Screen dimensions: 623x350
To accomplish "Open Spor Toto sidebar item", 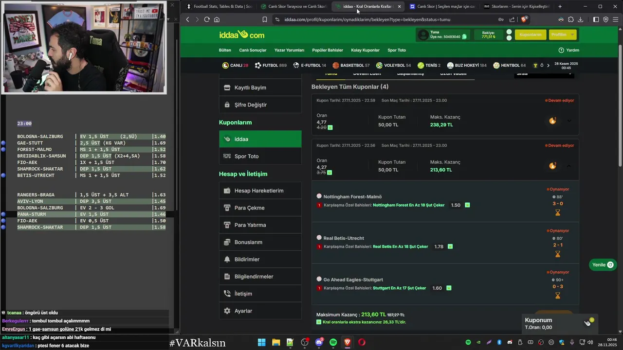I will (260, 156).
